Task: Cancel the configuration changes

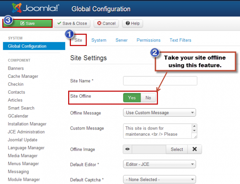Action: tap(106, 23)
